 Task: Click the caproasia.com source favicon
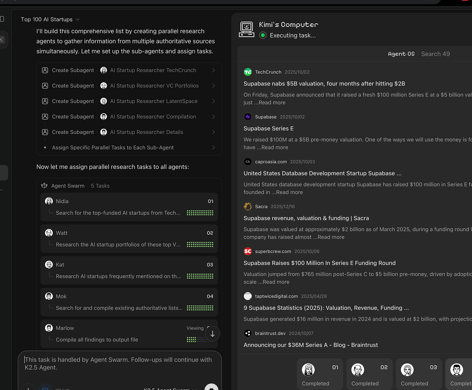248,161
